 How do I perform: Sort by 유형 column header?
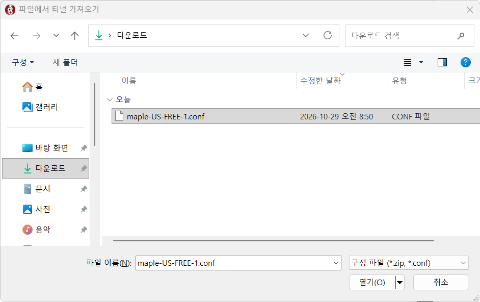coord(399,81)
